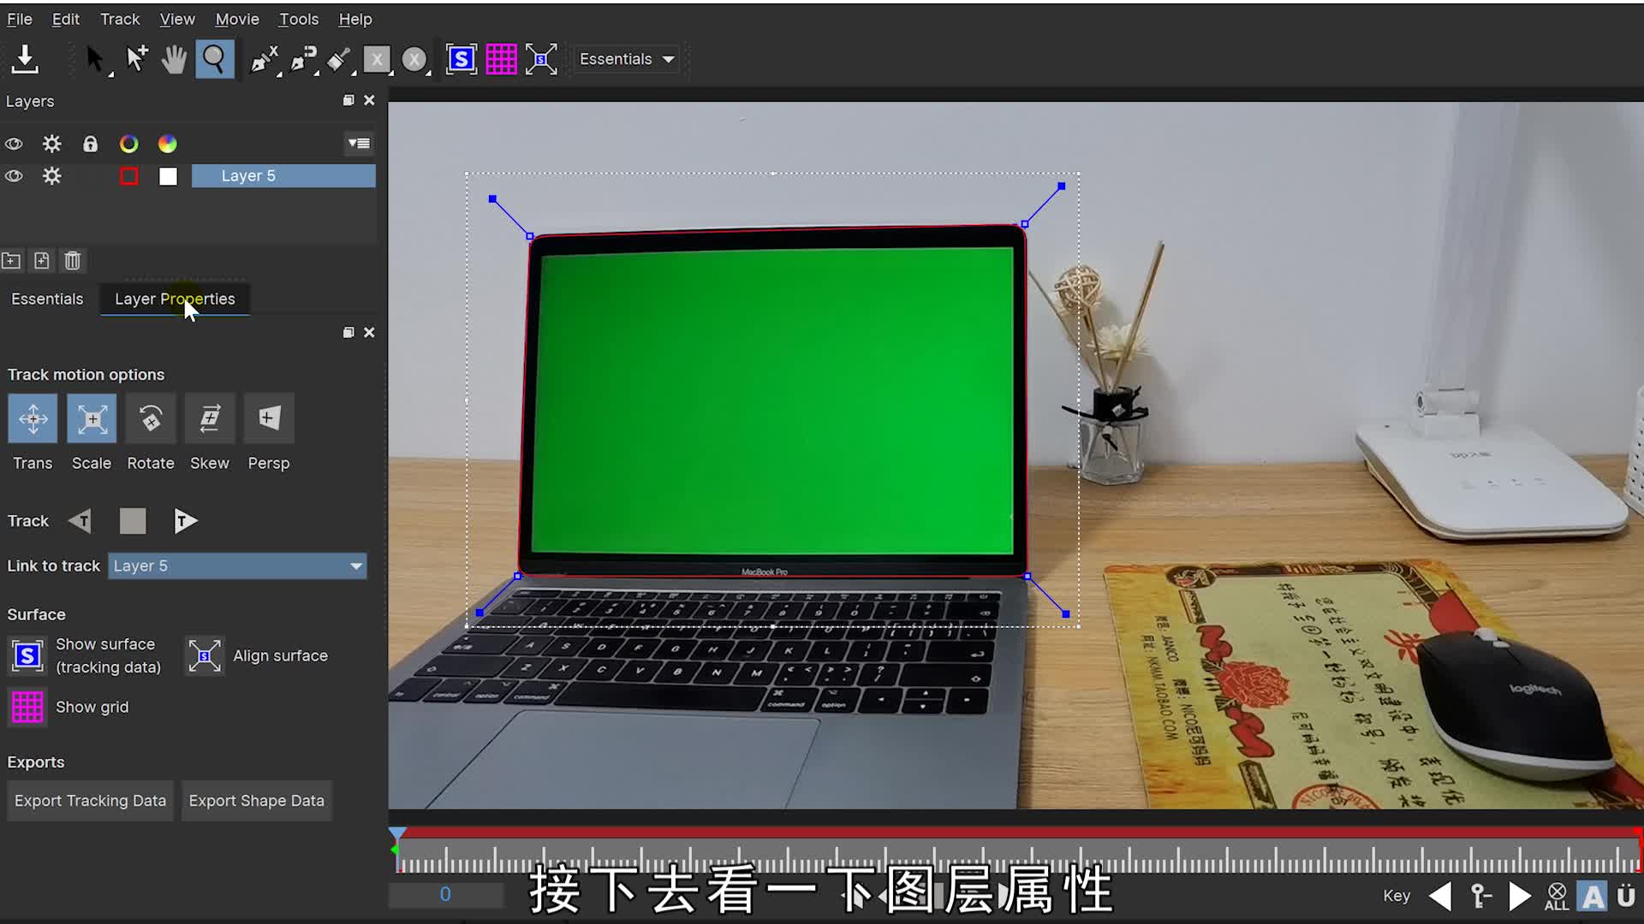
Task: Open the Movie menu
Action: pyautogui.click(x=236, y=19)
